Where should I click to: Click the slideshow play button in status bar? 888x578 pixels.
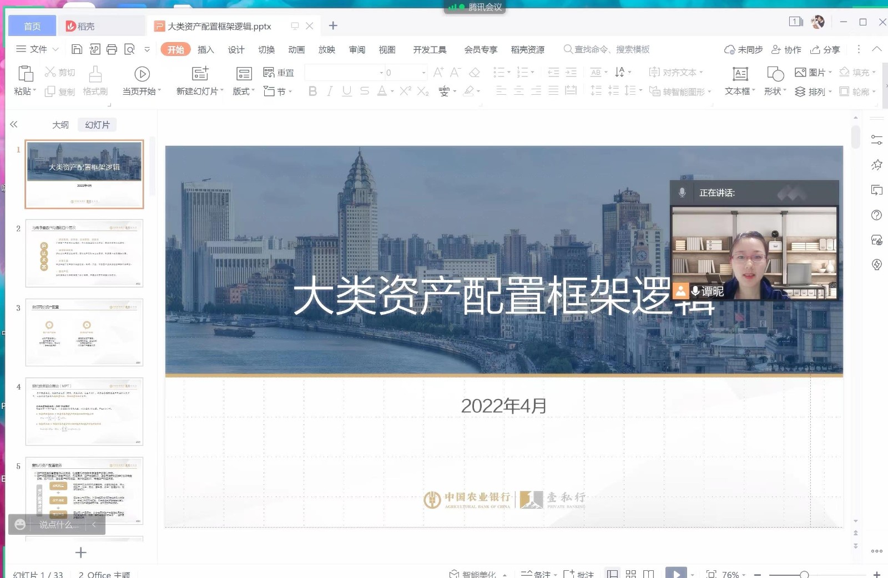tap(676, 573)
